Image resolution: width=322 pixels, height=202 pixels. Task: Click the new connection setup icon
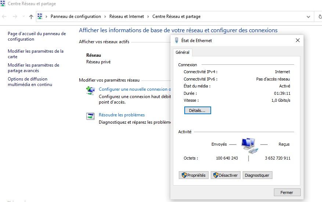tap(90, 91)
